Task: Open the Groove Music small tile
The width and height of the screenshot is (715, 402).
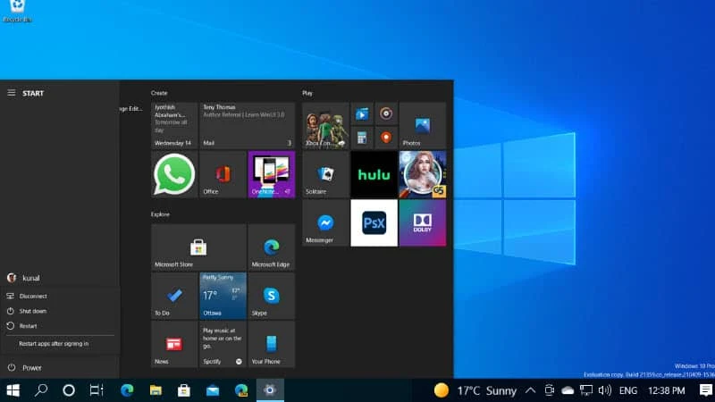Action: pos(386,113)
